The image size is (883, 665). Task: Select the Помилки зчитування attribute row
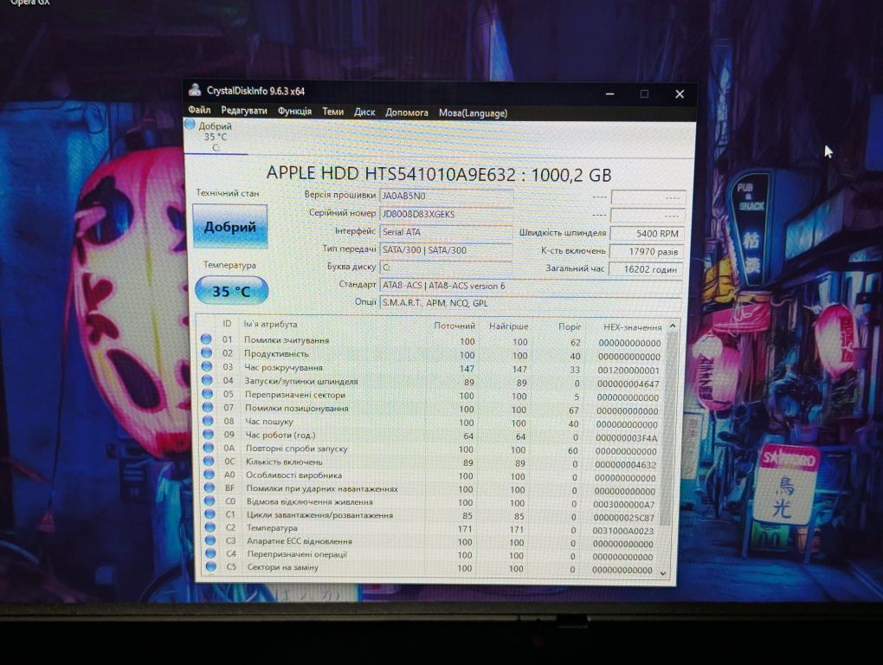(433, 340)
